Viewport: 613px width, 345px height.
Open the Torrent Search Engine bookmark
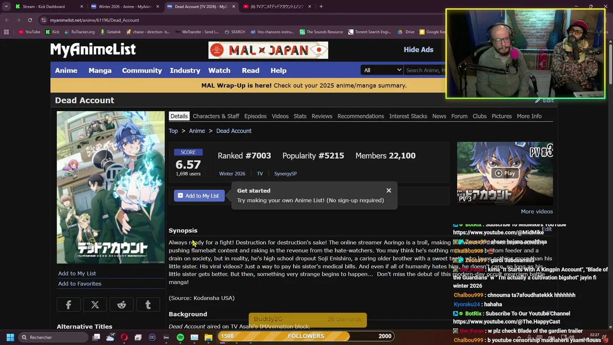(x=370, y=32)
